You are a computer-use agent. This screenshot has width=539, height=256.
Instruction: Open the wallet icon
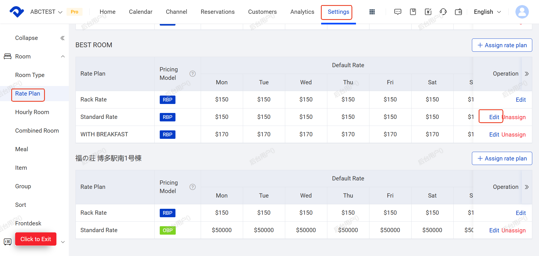[458, 12]
